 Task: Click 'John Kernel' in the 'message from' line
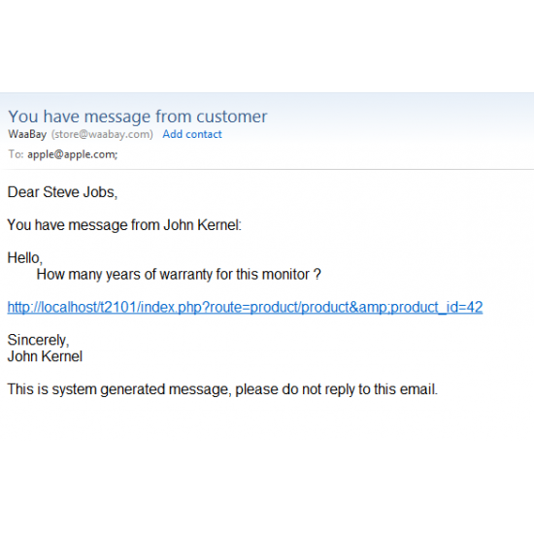(202, 225)
